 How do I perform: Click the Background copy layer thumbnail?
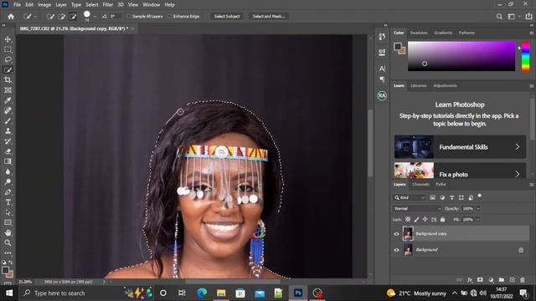(x=408, y=233)
